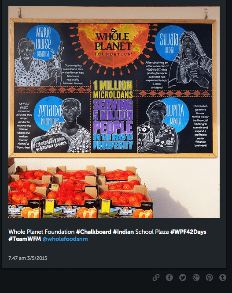The width and height of the screenshot is (232, 293).
Task: Click the Whole Planet Foundation caption text
Action: [x=41, y=232]
